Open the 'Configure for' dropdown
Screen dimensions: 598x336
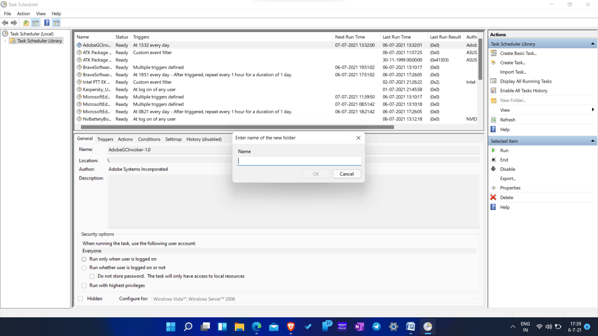click(x=476, y=299)
